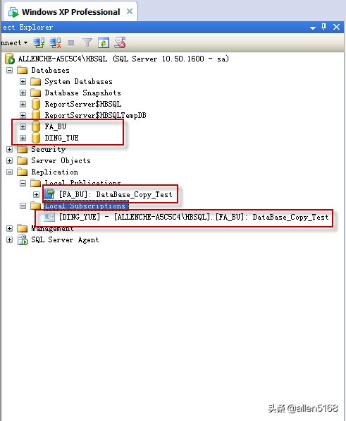Select the [DING_YUE] subscription entry text

tap(194, 217)
